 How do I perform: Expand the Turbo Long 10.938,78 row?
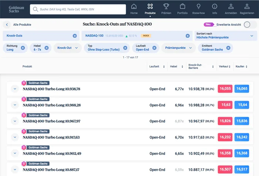pos(15,89)
